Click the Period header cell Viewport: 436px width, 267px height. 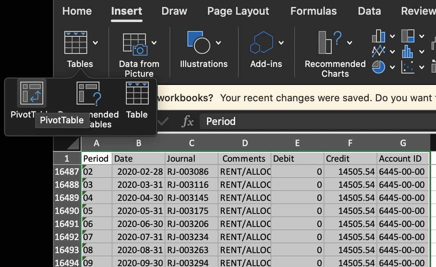97,158
